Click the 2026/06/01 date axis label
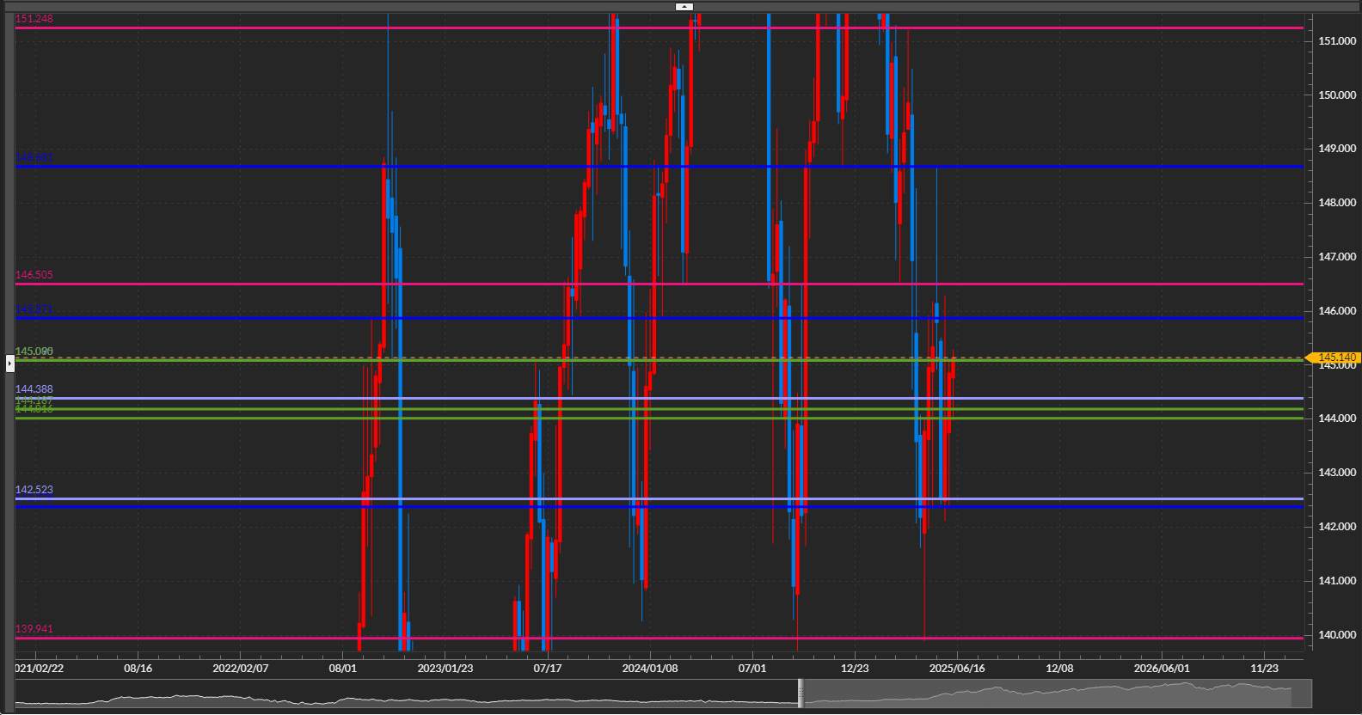The height and width of the screenshot is (715, 1362). [x=1162, y=669]
